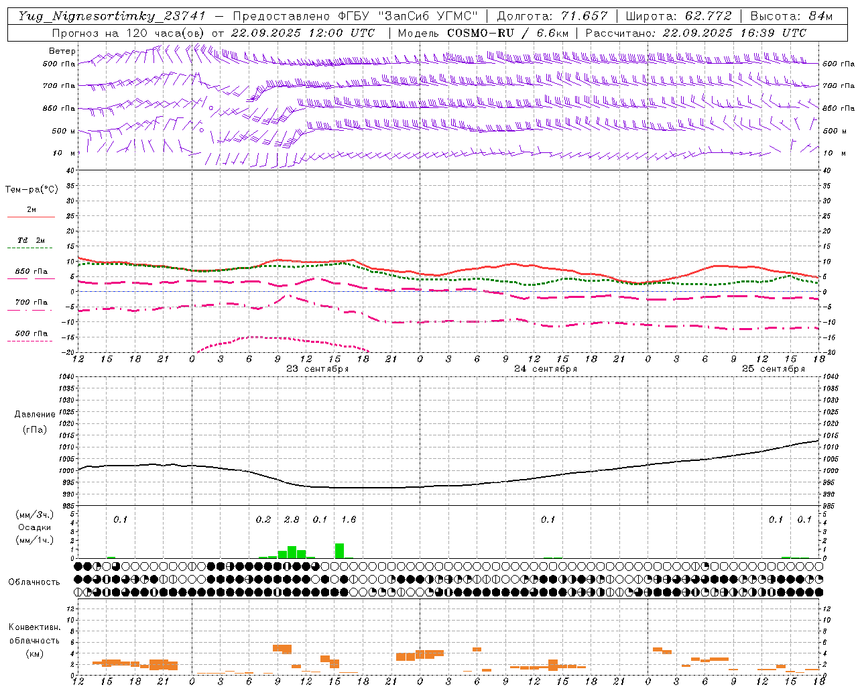Click the 25 сентября date label
The image size is (858, 687).
[x=774, y=369]
